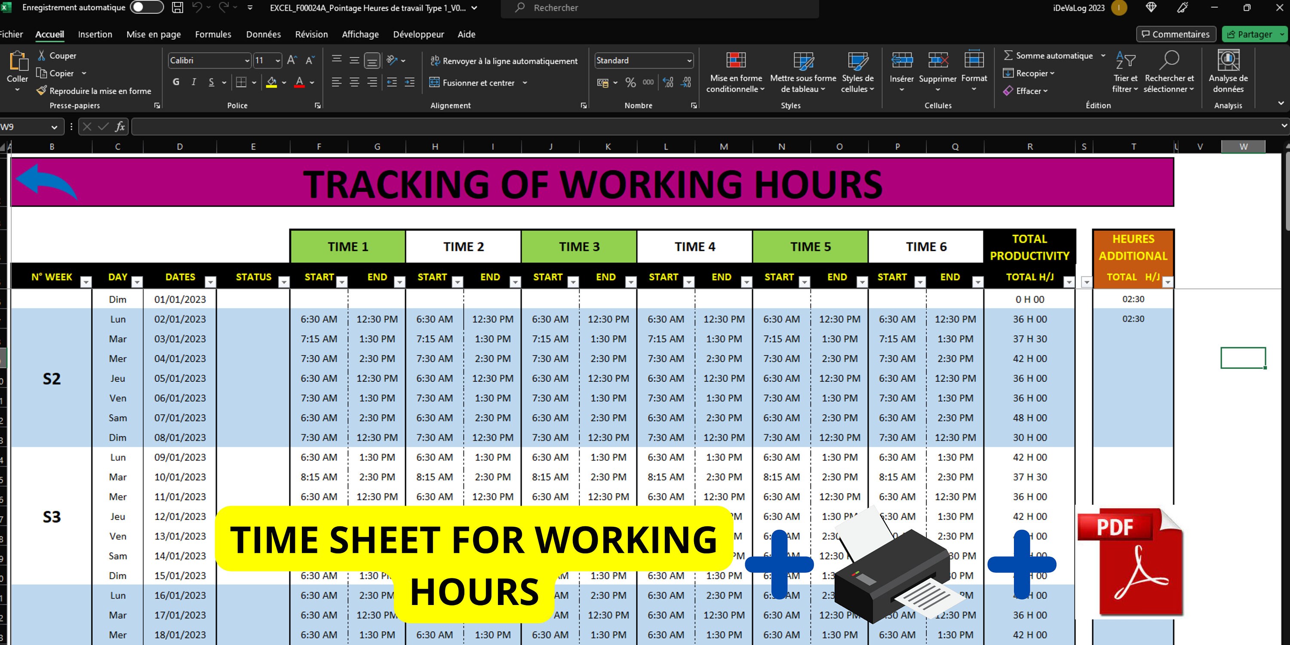
Task: Toggle Enregistrement automatique switch
Action: pyautogui.click(x=146, y=7)
